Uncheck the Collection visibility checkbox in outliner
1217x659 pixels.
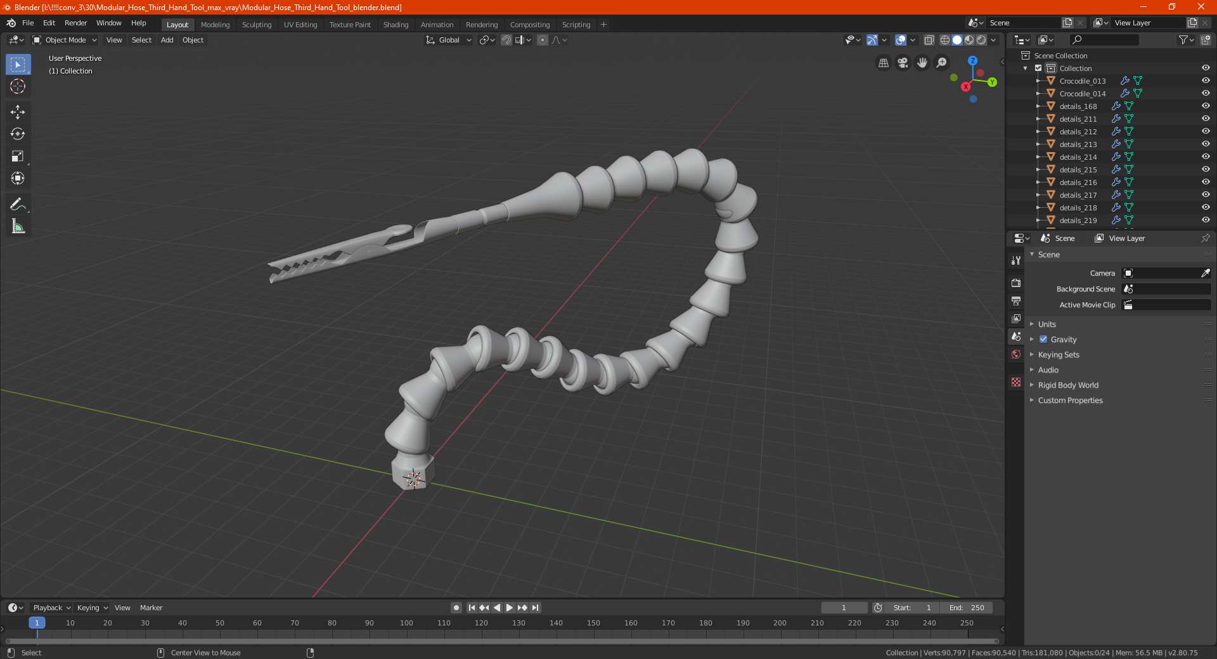click(x=1038, y=68)
